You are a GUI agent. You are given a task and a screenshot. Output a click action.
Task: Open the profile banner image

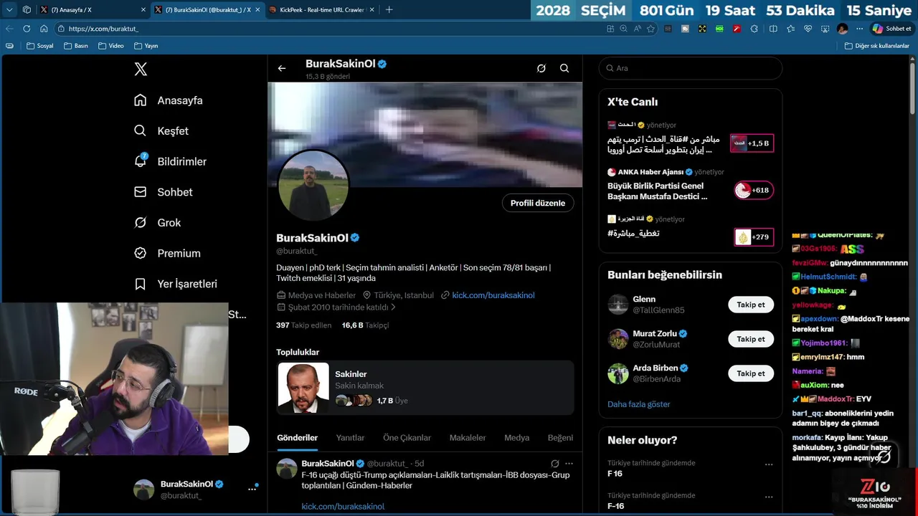[425, 134]
